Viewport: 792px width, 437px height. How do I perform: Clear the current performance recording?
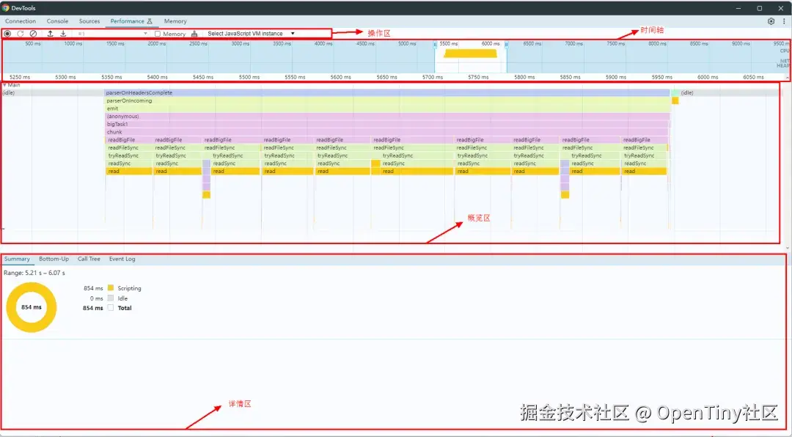33,34
